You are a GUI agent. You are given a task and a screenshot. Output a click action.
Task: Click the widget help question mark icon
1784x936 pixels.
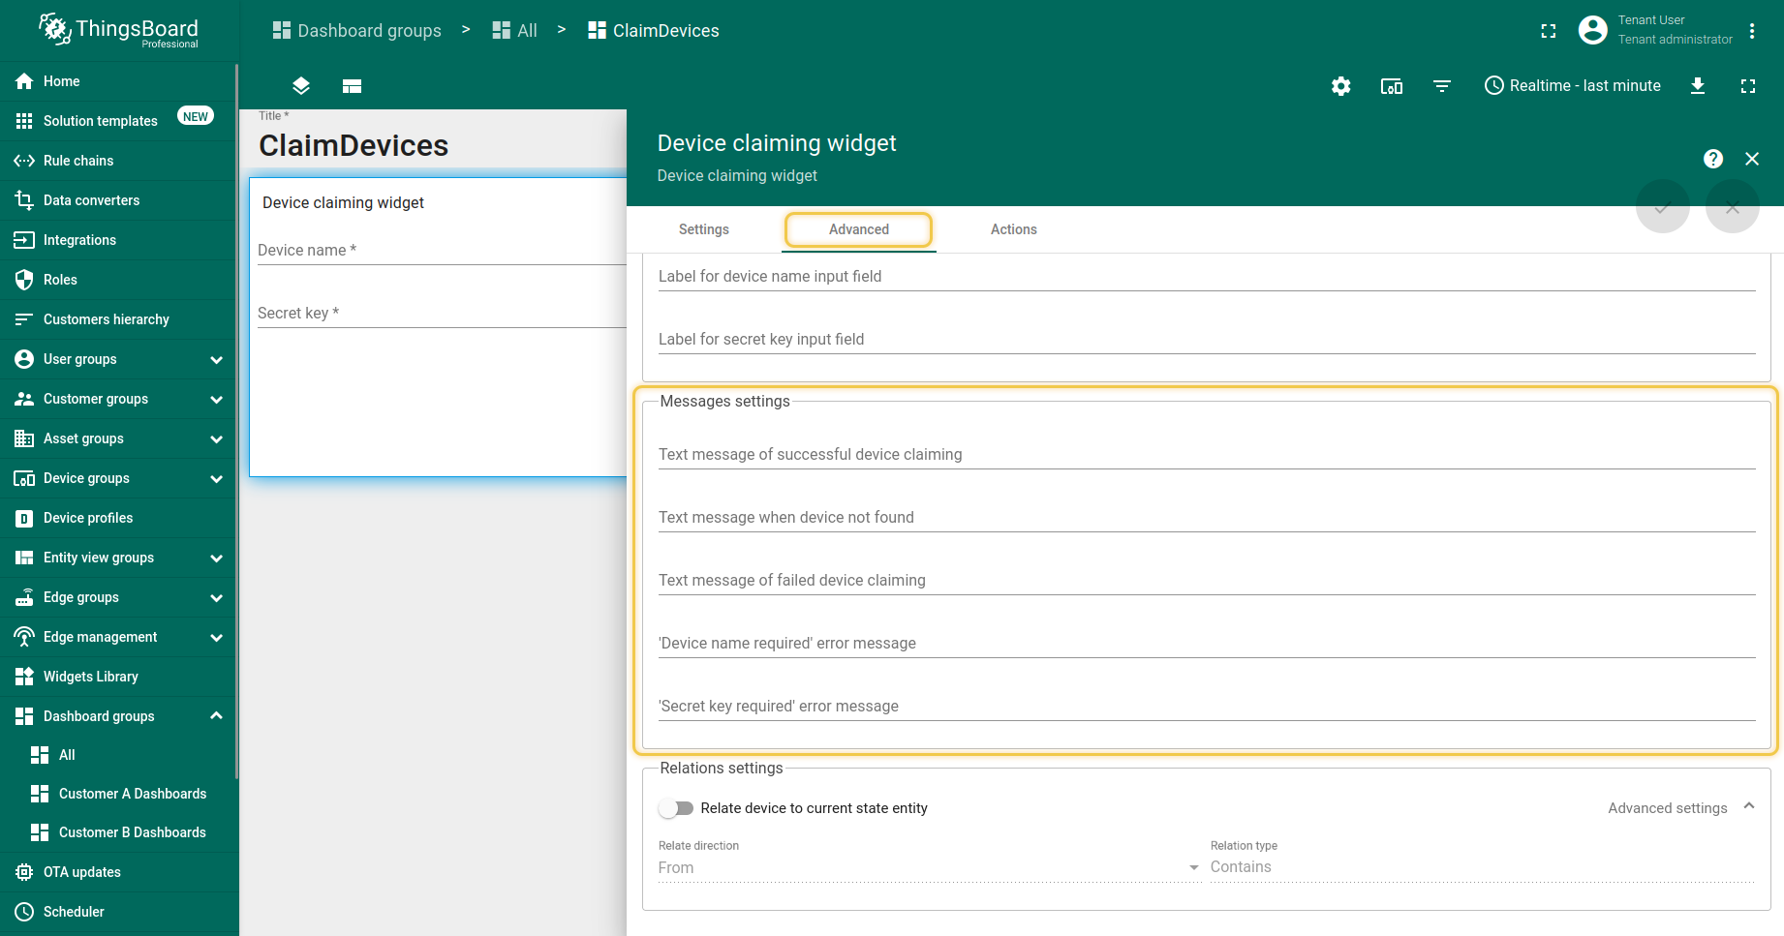pyautogui.click(x=1712, y=159)
